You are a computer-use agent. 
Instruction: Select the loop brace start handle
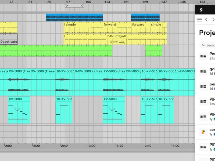pos(66,6)
